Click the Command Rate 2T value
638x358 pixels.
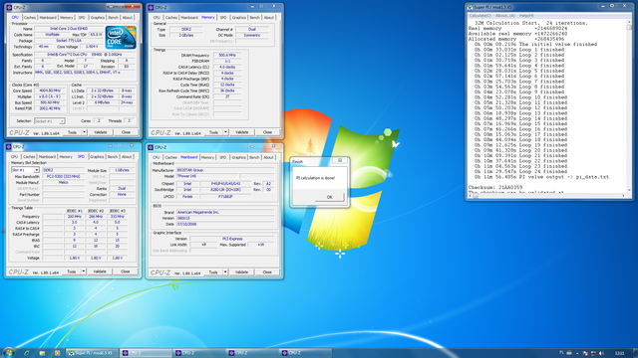[x=227, y=97]
